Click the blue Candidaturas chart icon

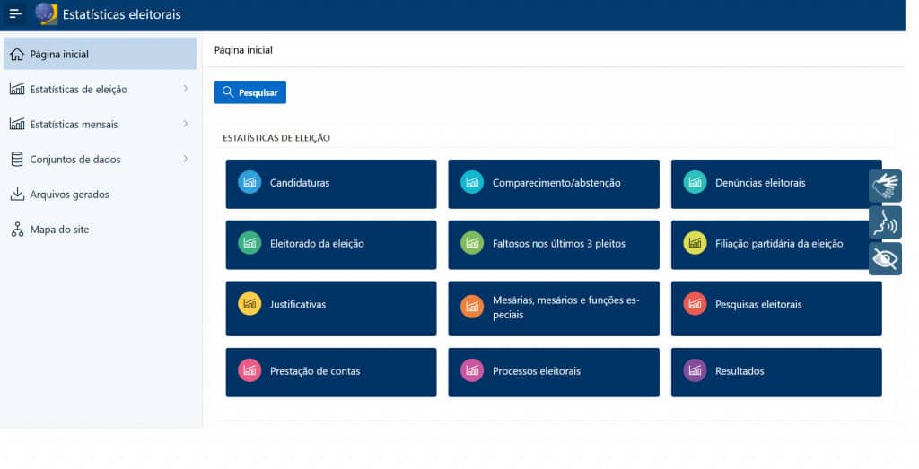click(x=249, y=183)
